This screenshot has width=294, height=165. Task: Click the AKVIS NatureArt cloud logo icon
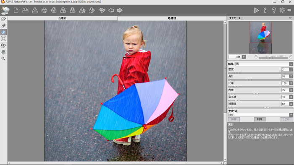(5, 10)
